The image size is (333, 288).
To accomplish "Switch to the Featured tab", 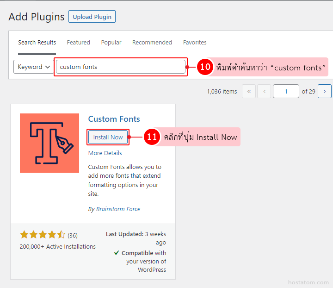I will point(78,43).
